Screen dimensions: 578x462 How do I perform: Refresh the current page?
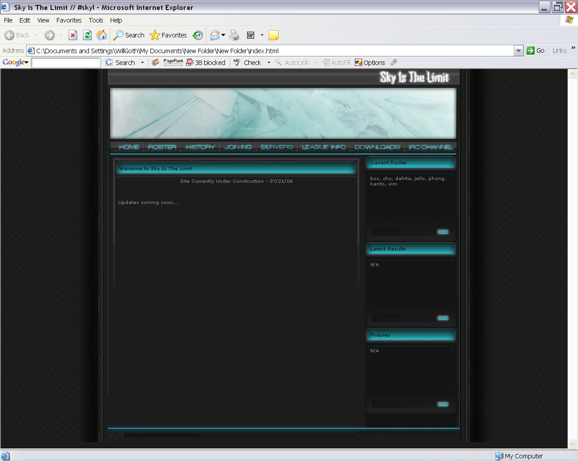click(88, 35)
